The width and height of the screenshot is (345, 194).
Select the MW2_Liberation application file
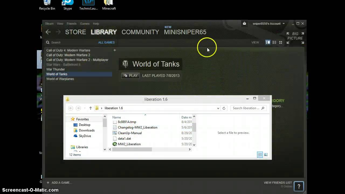129,144
